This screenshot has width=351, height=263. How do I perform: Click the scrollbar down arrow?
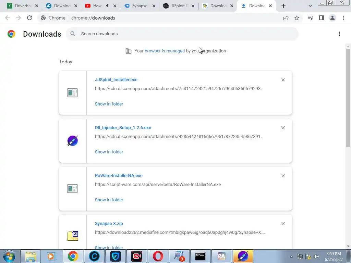pos(348,246)
